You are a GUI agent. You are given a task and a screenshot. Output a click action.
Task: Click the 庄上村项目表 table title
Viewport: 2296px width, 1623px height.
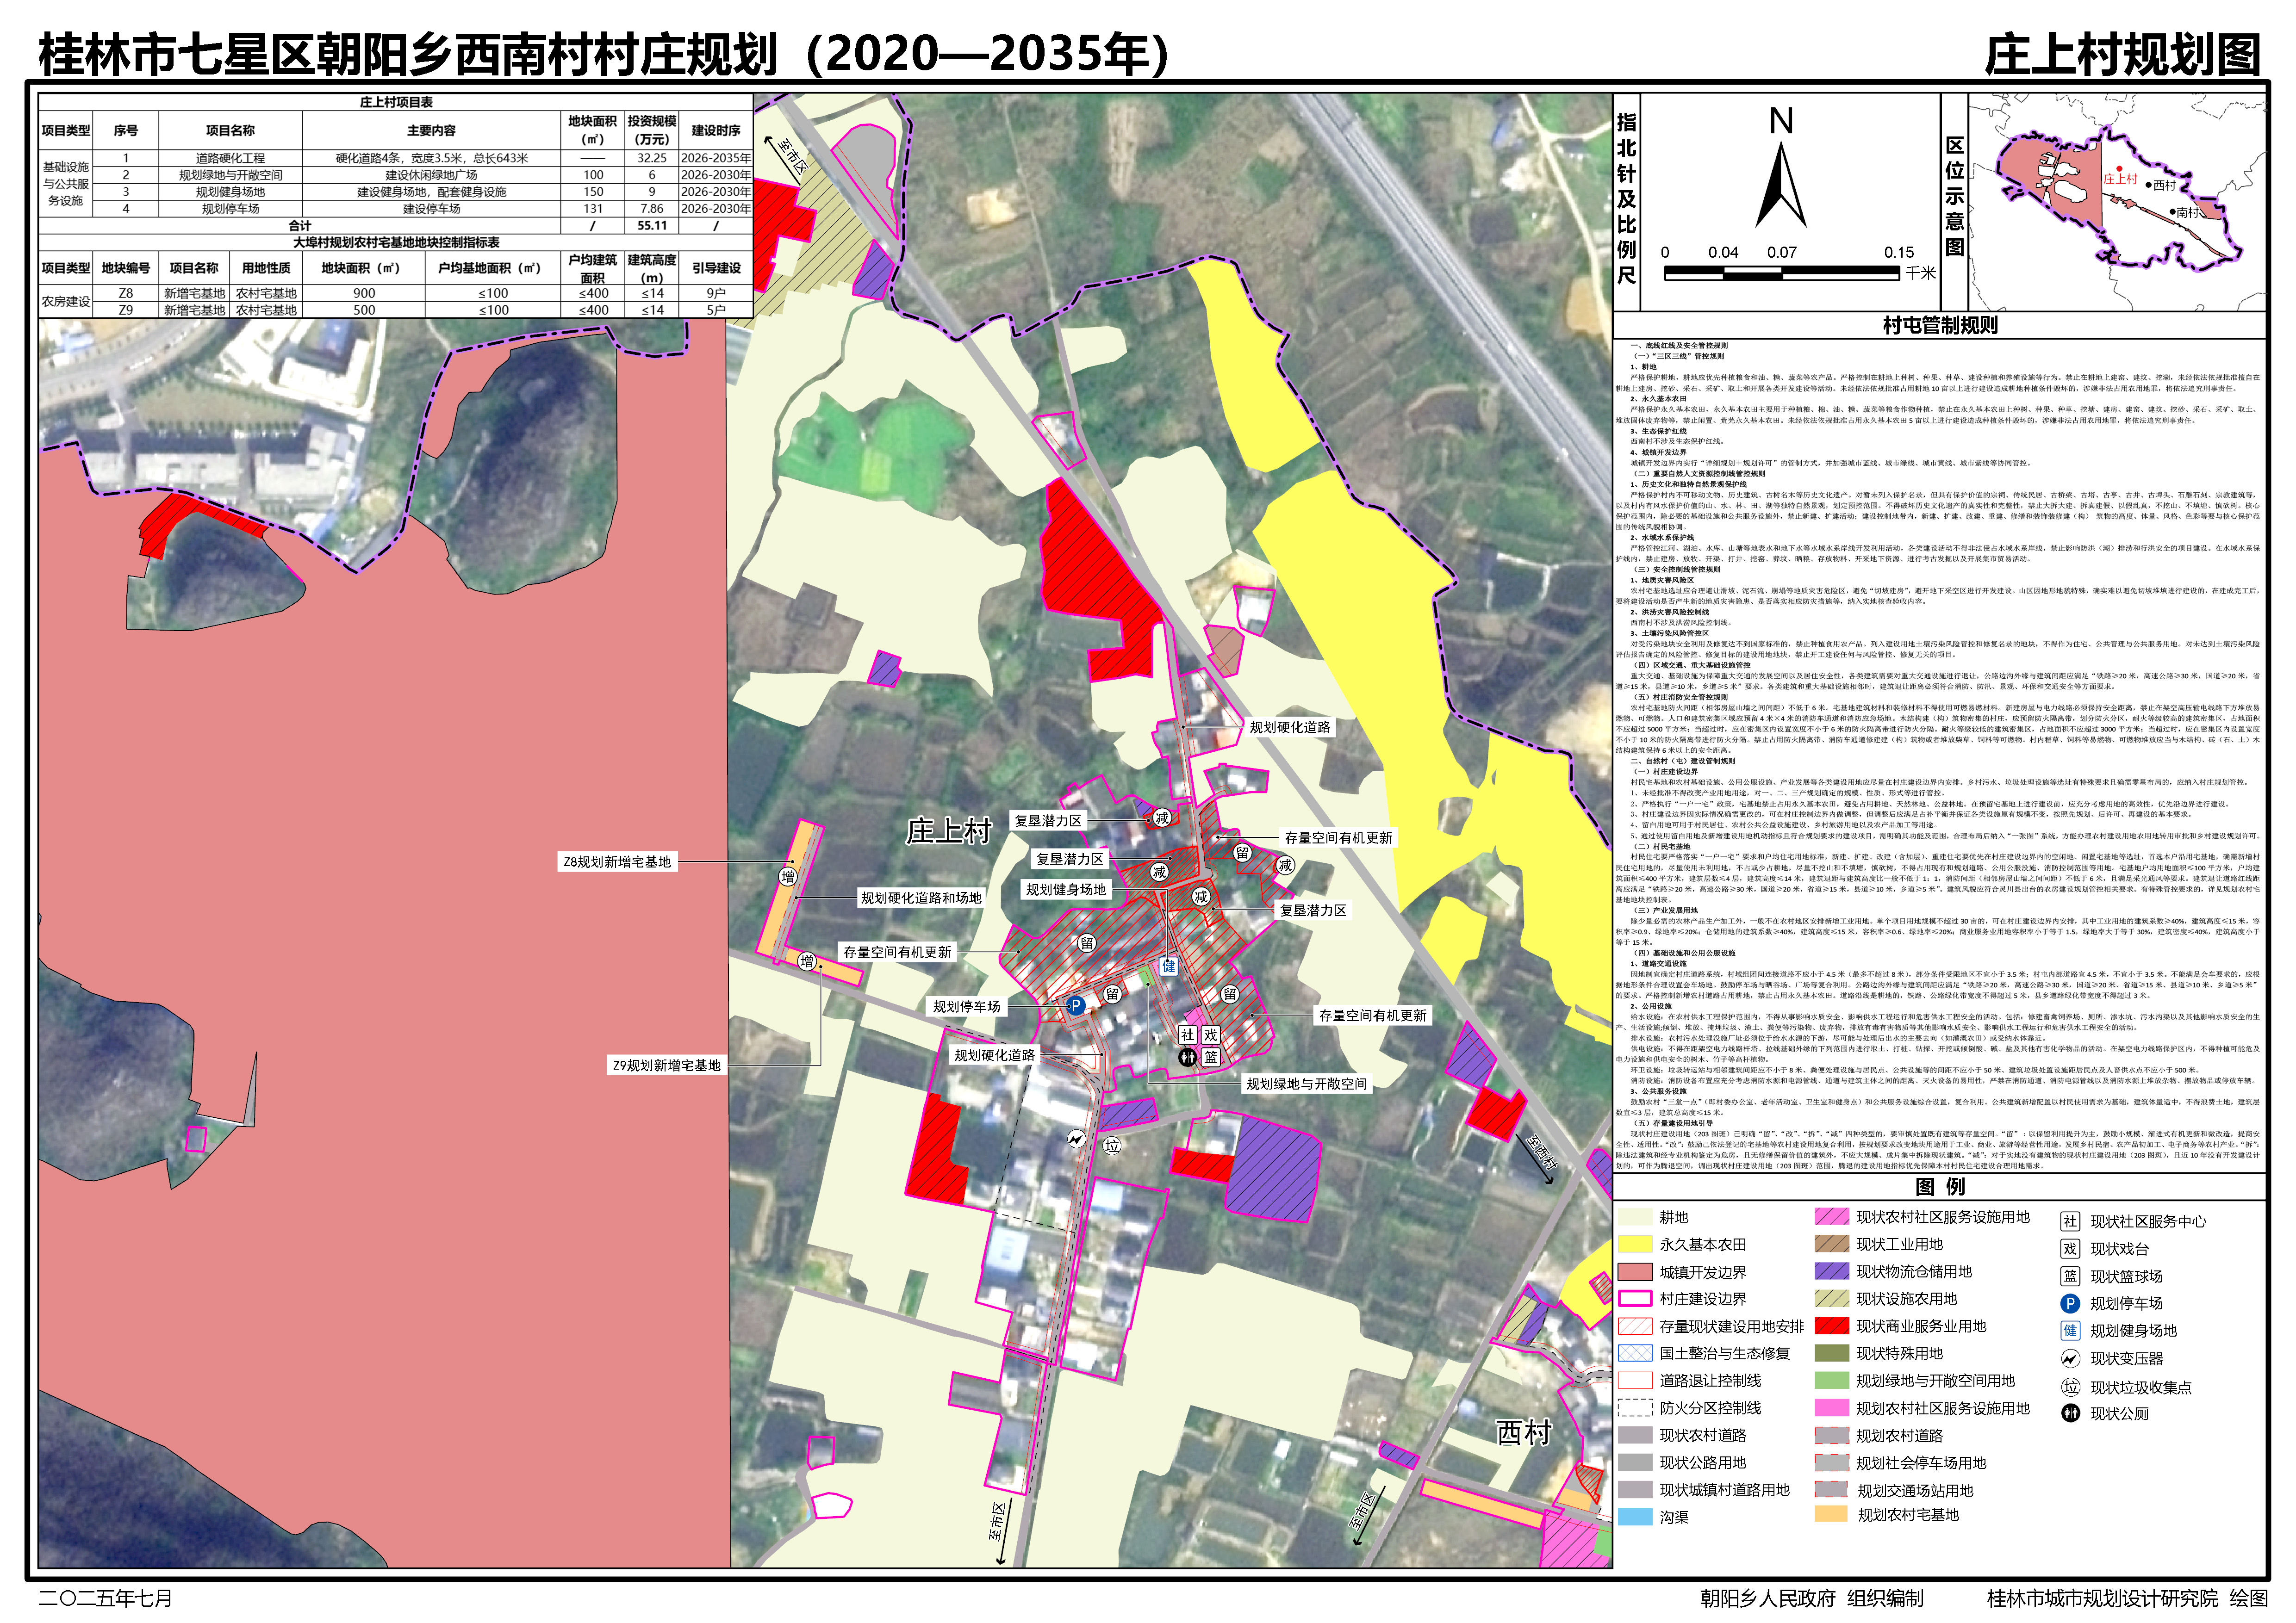pos(396,102)
